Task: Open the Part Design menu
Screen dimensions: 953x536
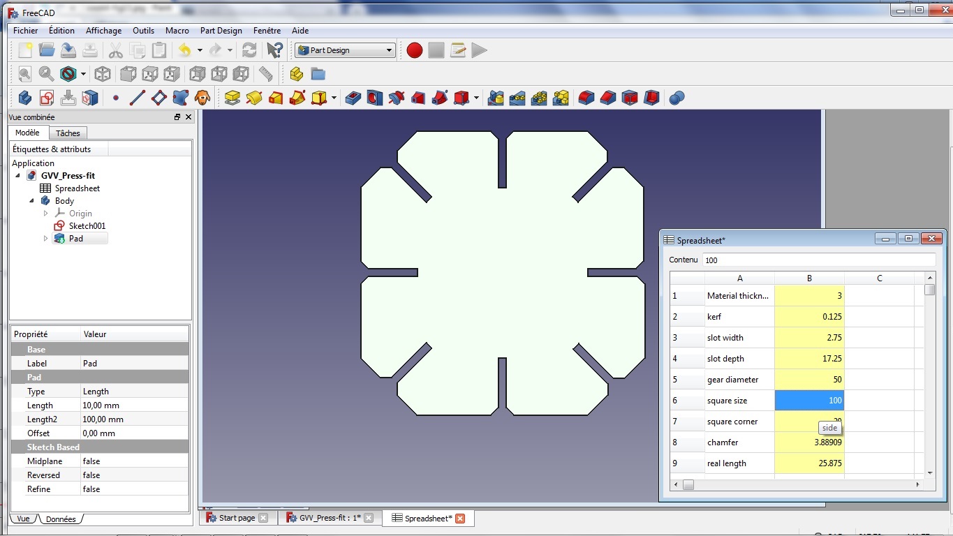Action: point(221,31)
